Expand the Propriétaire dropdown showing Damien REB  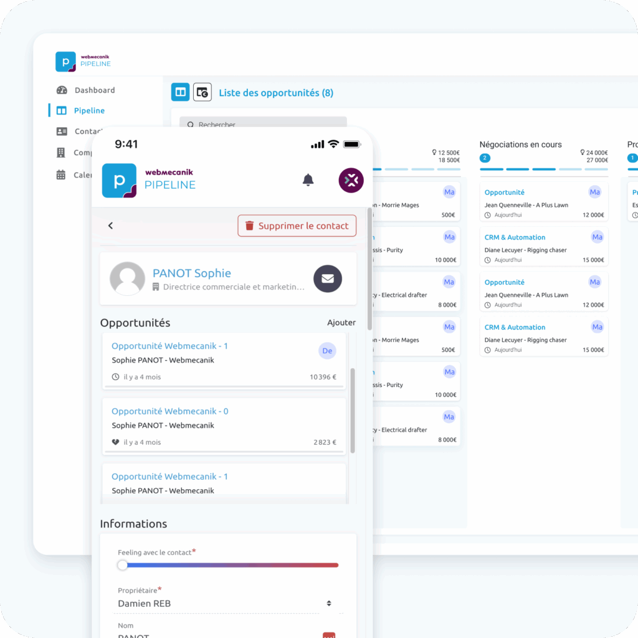coord(329,603)
